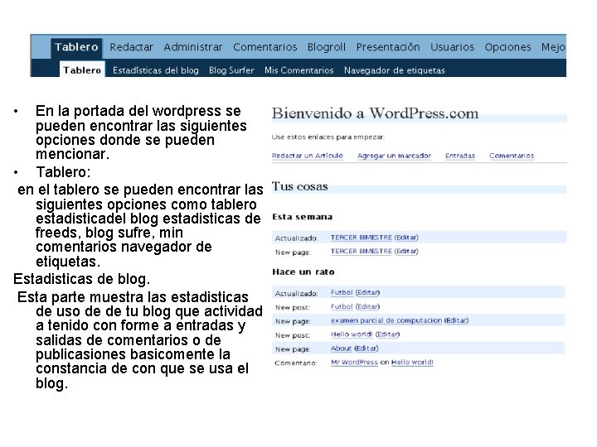Screen dimensions: 597x447
Task: Open the Blogroll tab
Action: point(327,47)
